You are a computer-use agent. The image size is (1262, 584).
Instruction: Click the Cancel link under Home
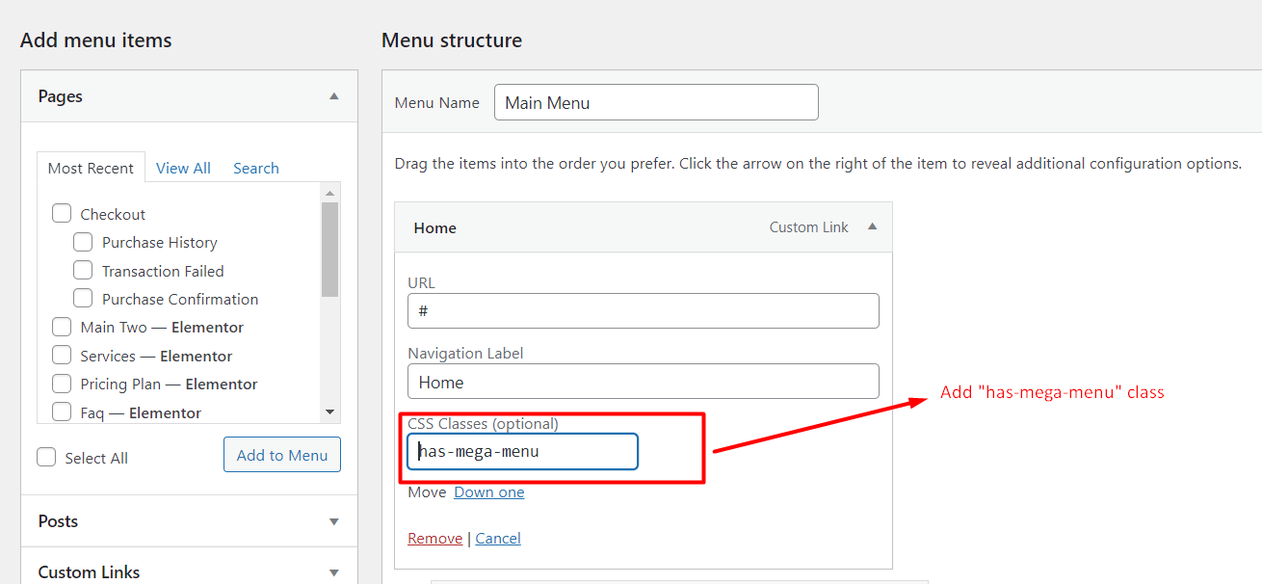(498, 539)
